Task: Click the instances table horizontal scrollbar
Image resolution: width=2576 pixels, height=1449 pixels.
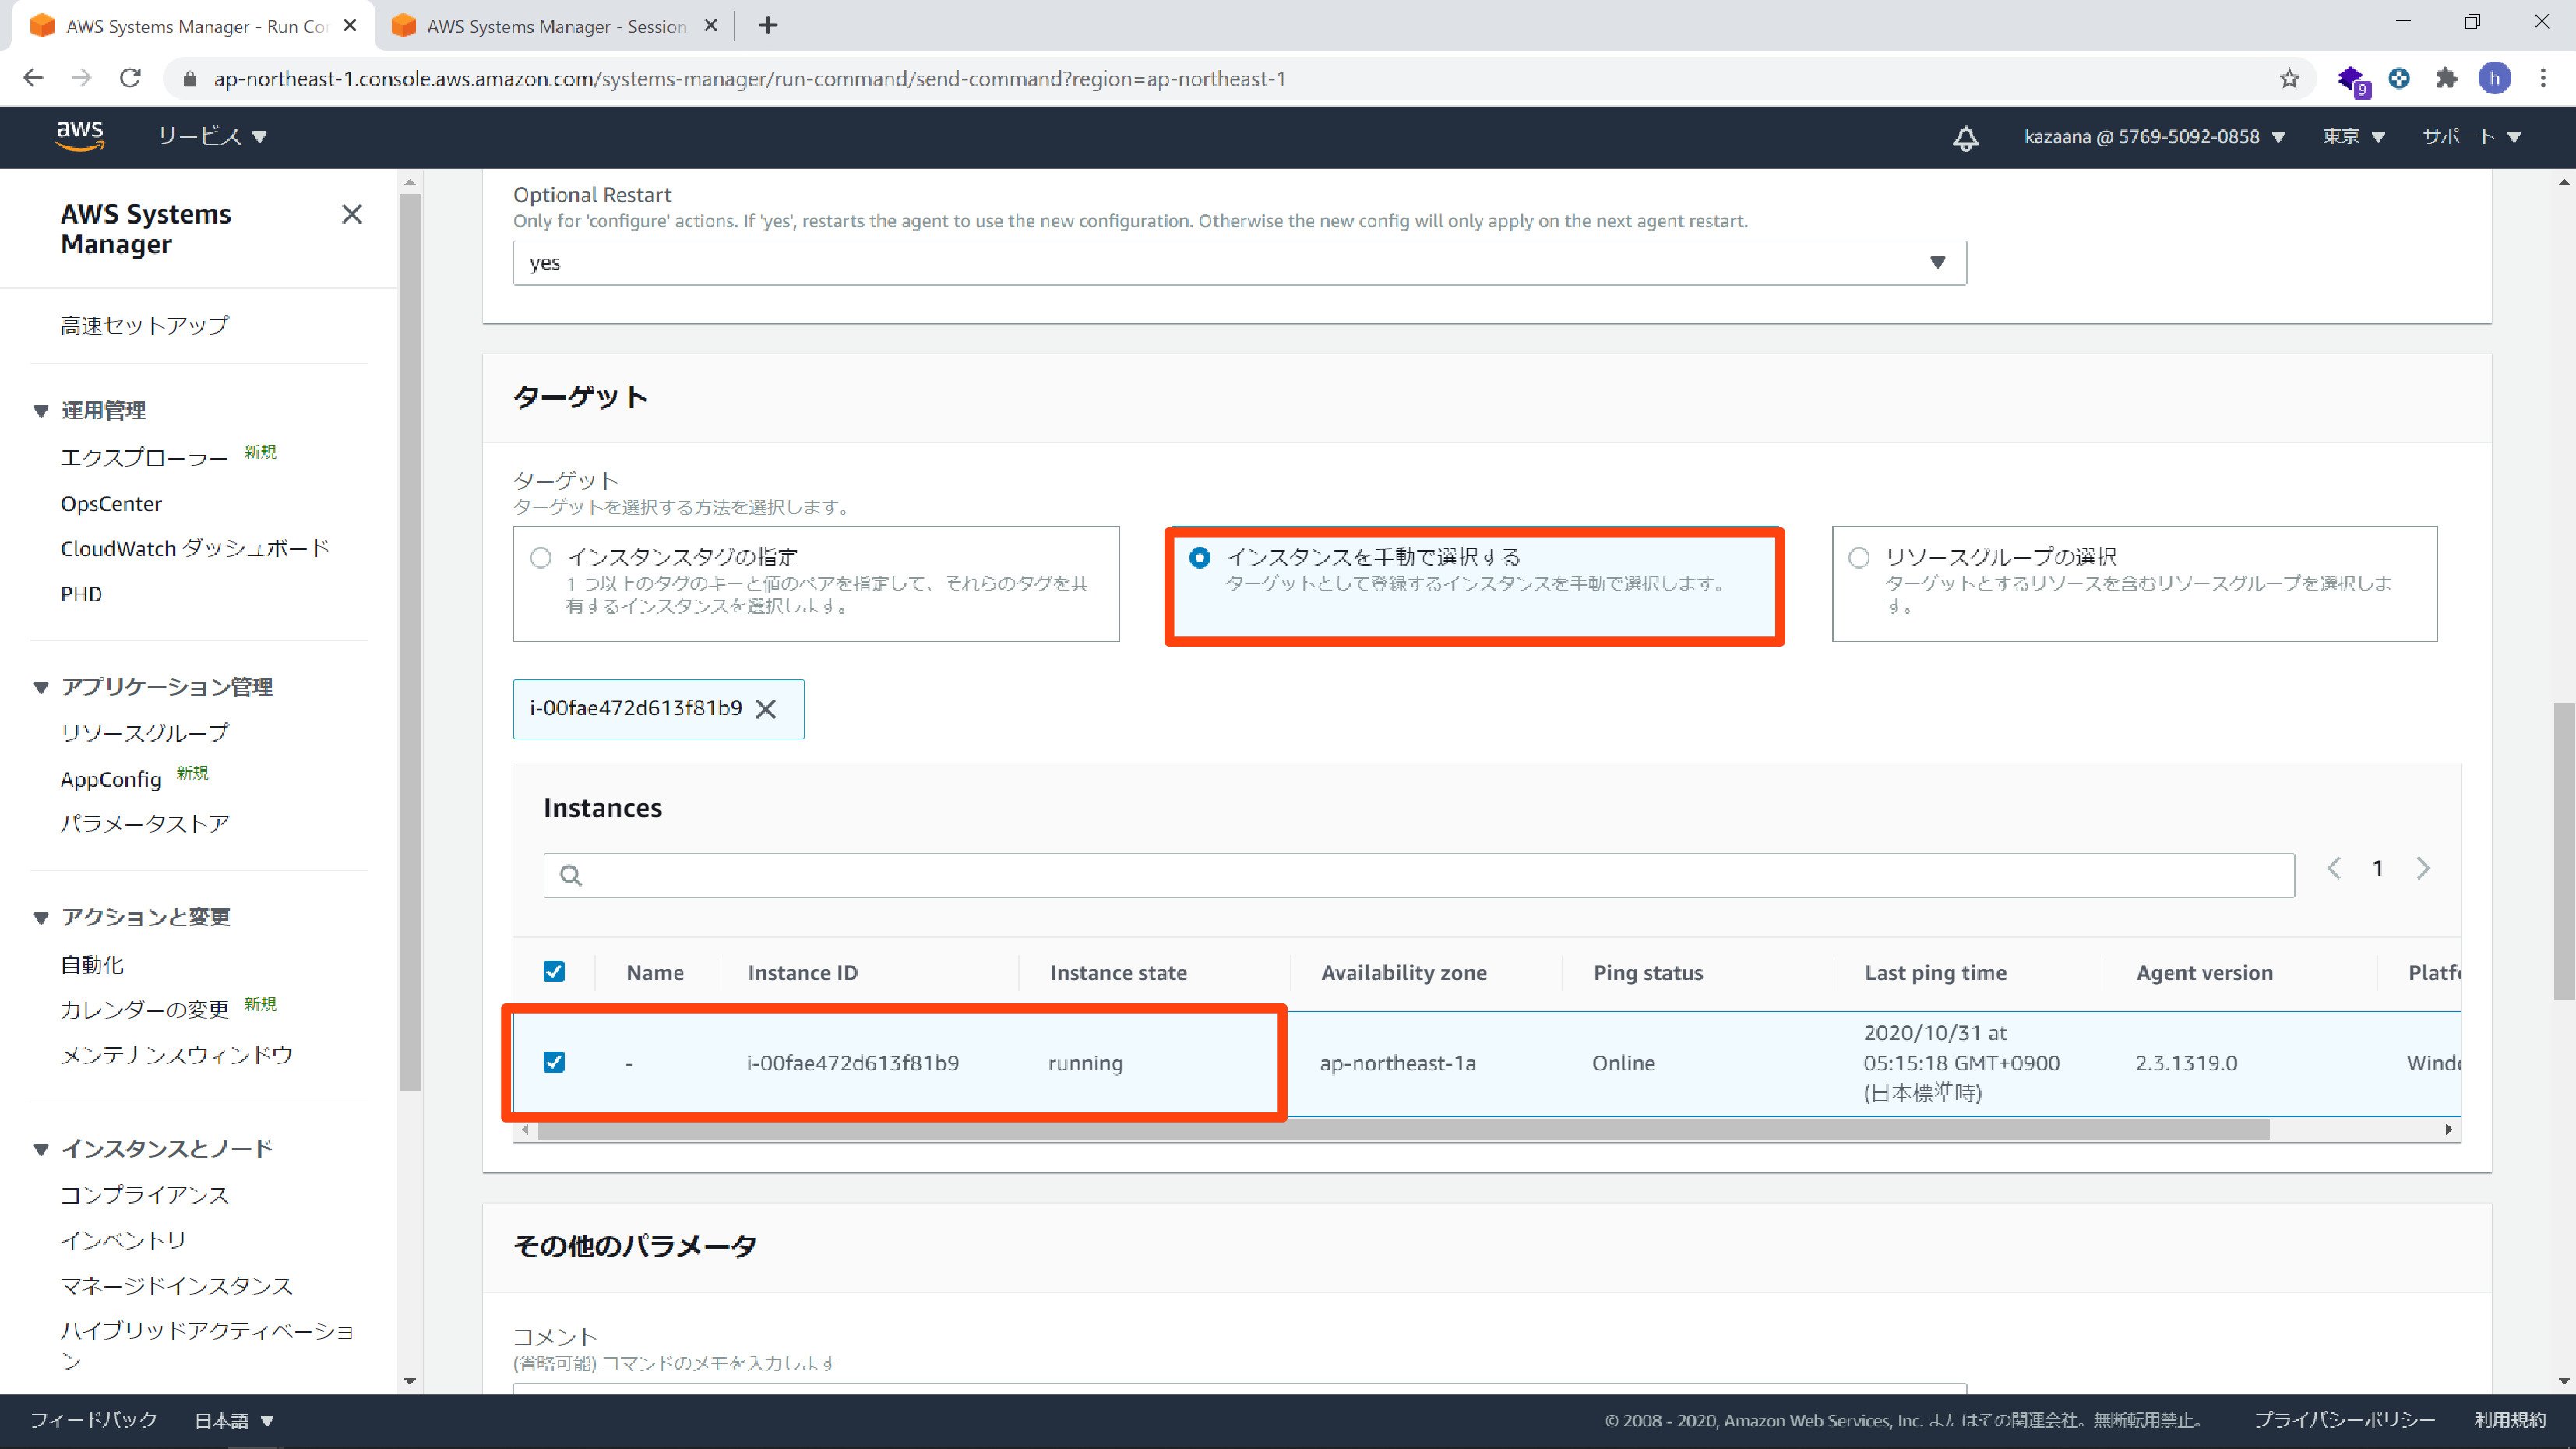Action: coord(1403,1129)
